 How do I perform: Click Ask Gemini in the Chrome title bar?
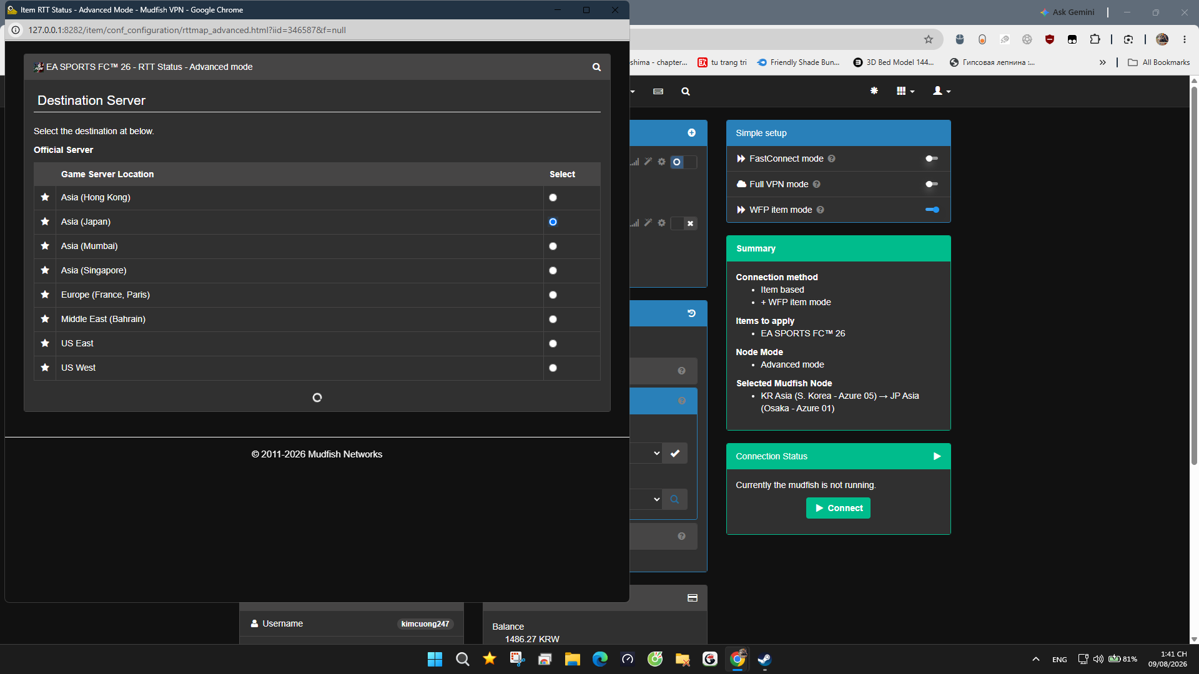pos(1067,12)
